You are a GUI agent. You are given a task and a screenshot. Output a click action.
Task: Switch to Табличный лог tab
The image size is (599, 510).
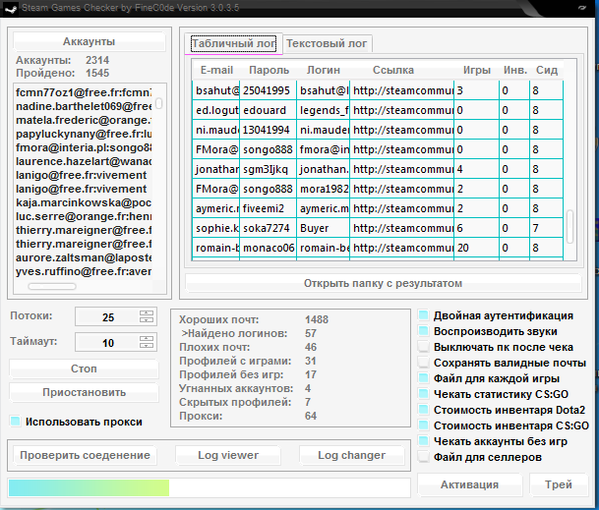(233, 43)
